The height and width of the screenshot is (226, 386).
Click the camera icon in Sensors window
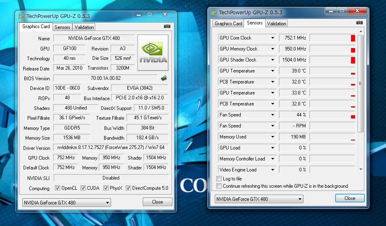coord(359,23)
